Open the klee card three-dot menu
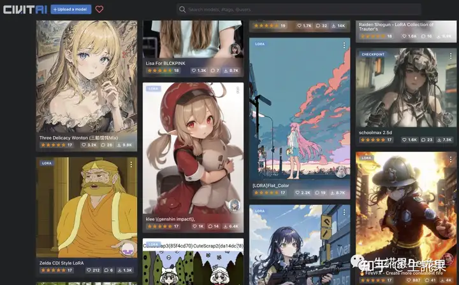Screen dimensions: 459x285 click(238, 90)
